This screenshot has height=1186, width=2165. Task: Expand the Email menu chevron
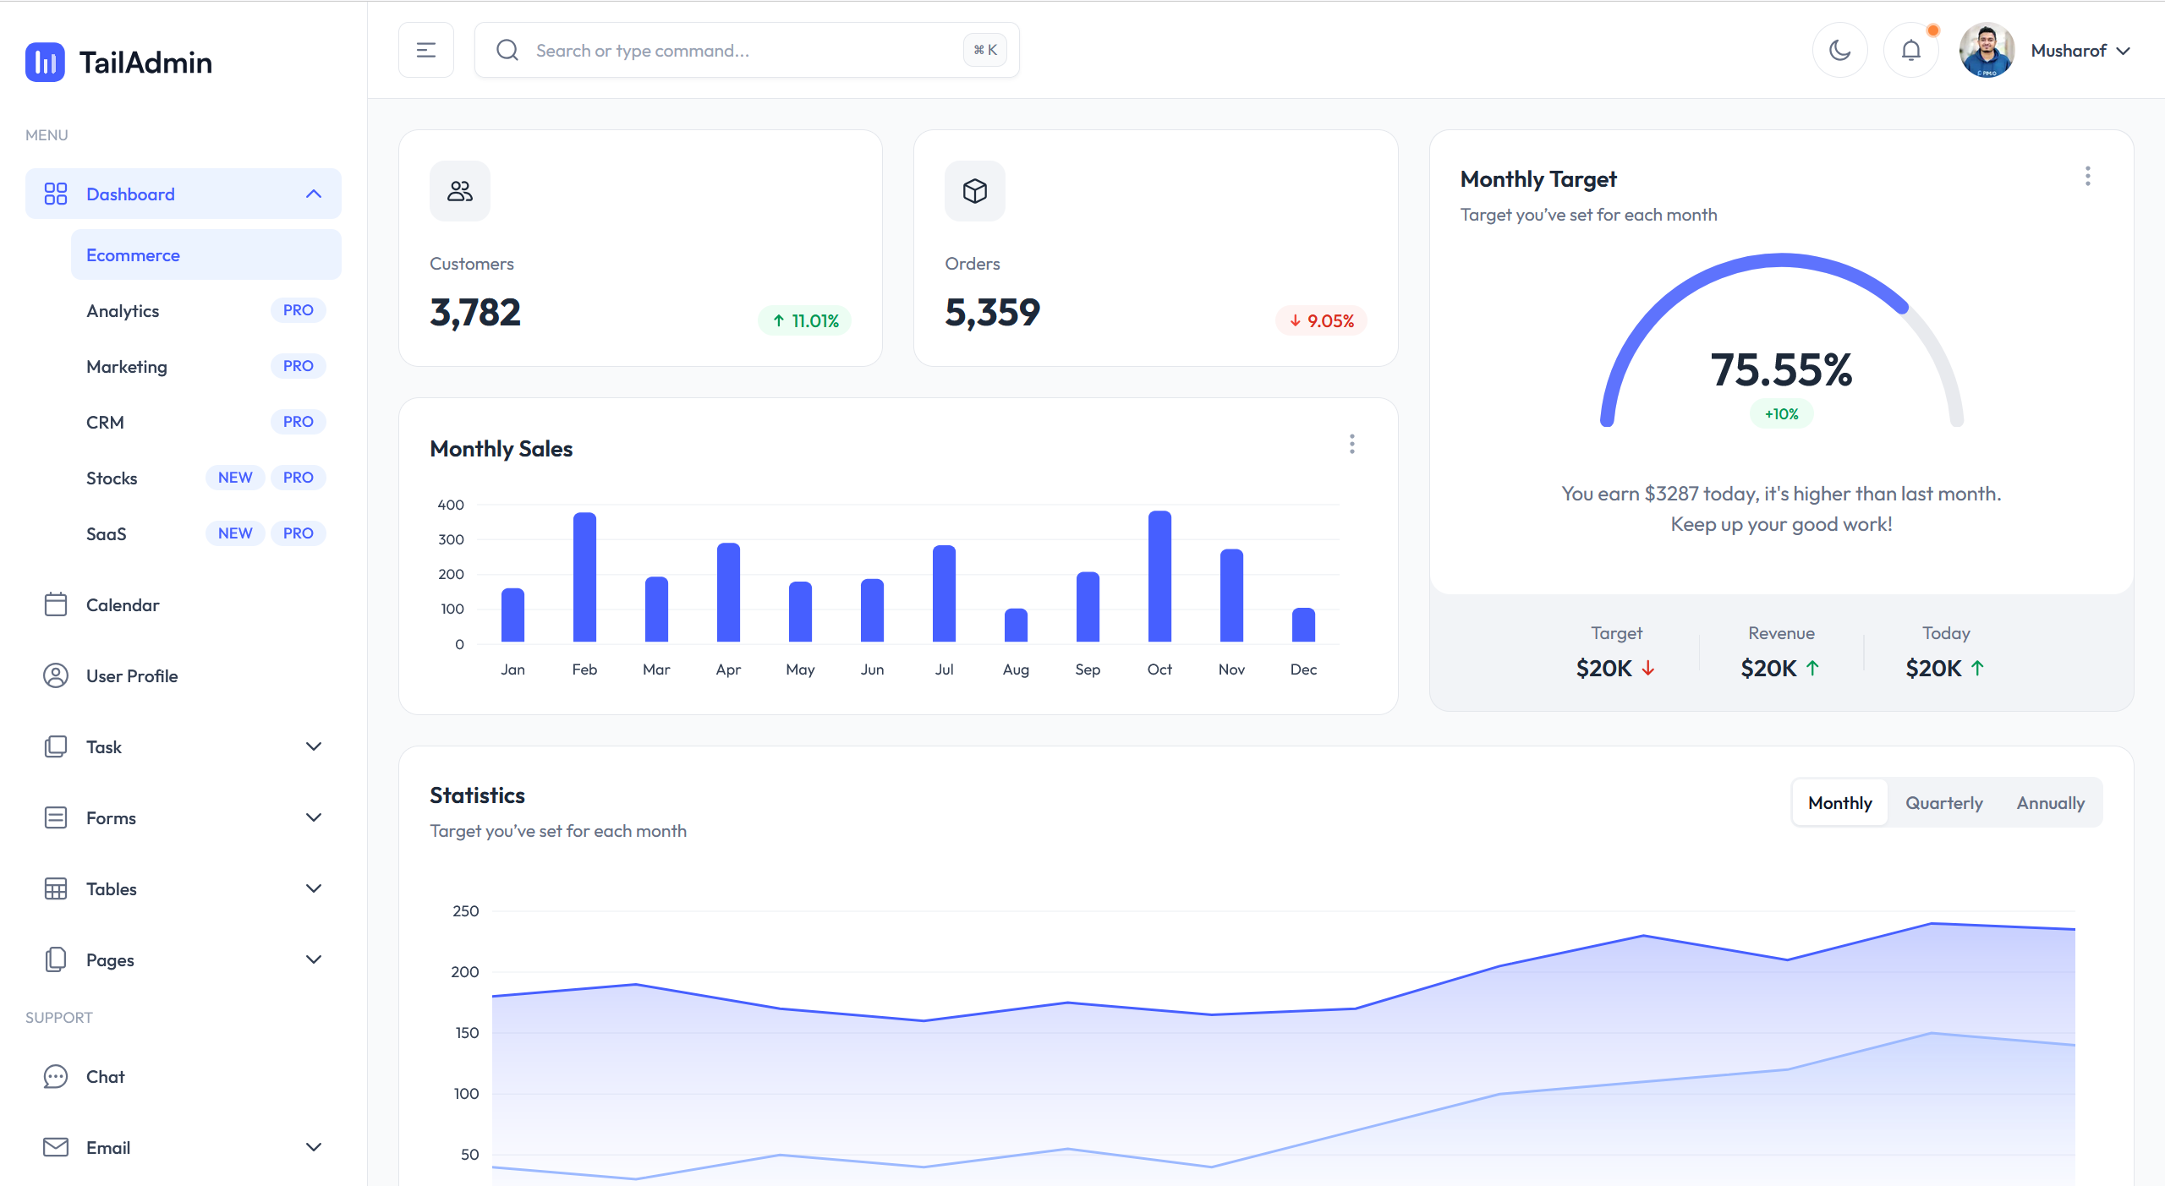(314, 1147)
